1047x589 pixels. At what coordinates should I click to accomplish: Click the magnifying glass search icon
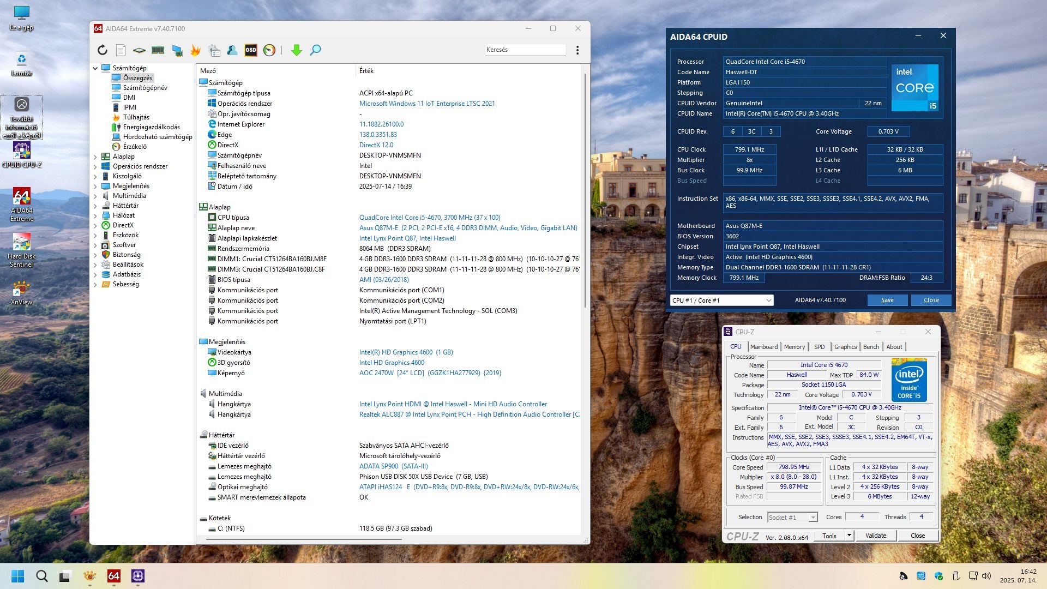(x=315, y=50)
